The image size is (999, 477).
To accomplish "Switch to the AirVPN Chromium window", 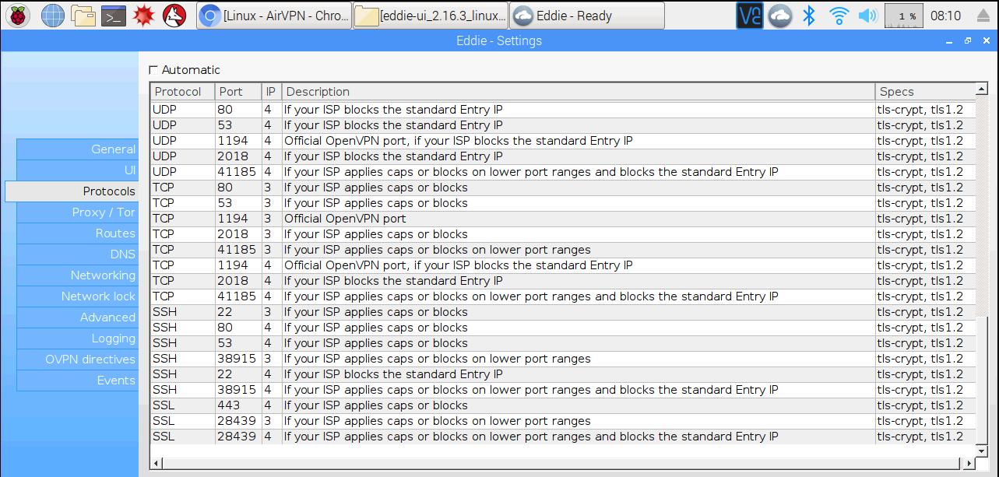I will (x=273, y=16).
